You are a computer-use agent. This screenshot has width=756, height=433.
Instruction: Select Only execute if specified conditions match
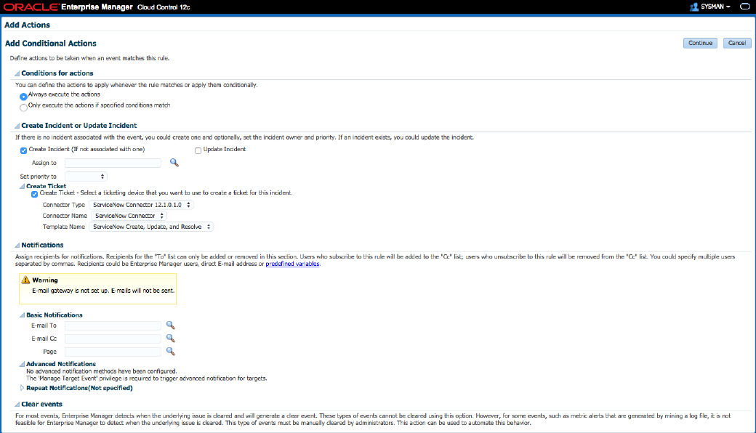pos(23,107)
